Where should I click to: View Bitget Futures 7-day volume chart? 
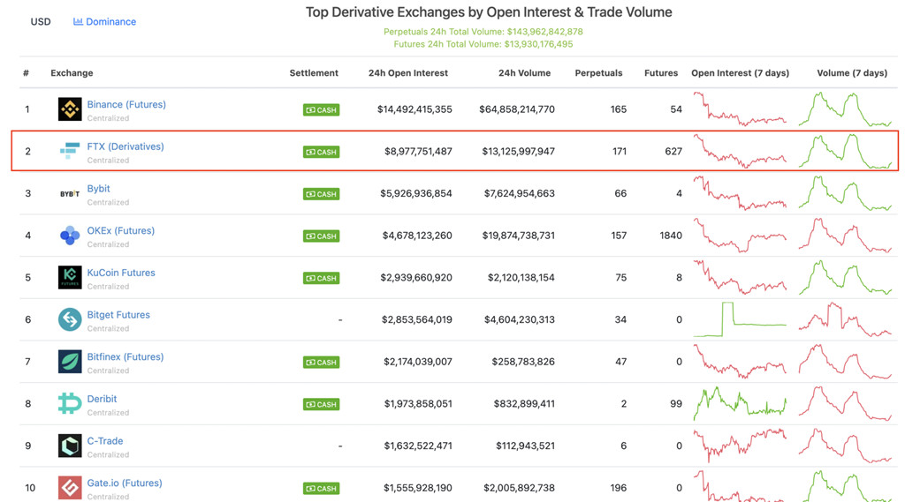pos(846,319)
